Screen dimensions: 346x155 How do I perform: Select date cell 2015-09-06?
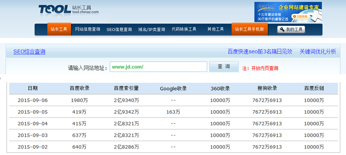(x=33, y=100)
